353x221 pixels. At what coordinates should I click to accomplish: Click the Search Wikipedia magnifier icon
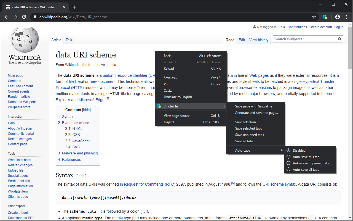[x=339, y=39]
